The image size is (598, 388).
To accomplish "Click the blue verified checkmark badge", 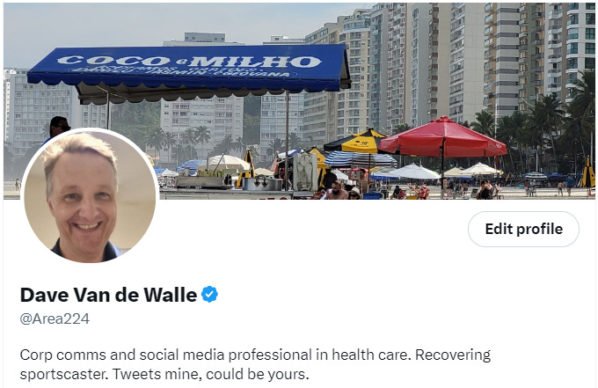I will pos(209,295).
